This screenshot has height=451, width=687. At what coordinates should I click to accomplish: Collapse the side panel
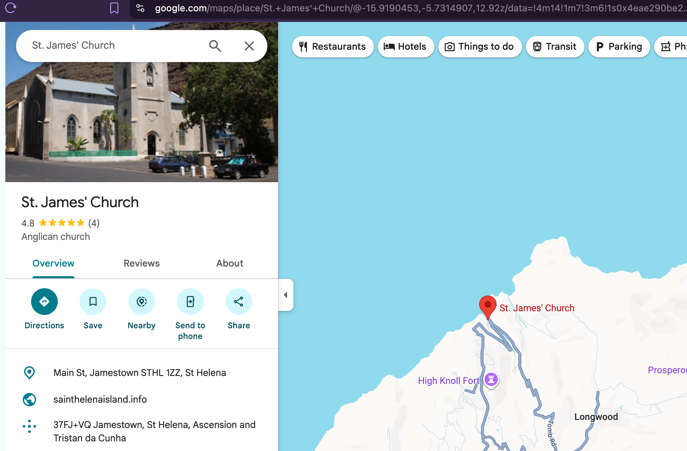click(x=286, y=295)
